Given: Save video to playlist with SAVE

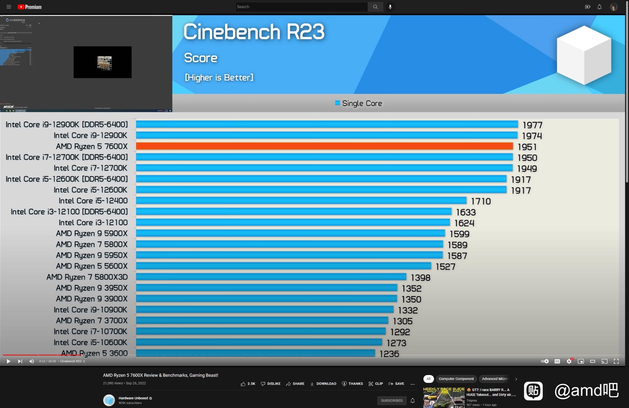Looking at the screenshot, I should pyautogui.click(x=396, y=384).
